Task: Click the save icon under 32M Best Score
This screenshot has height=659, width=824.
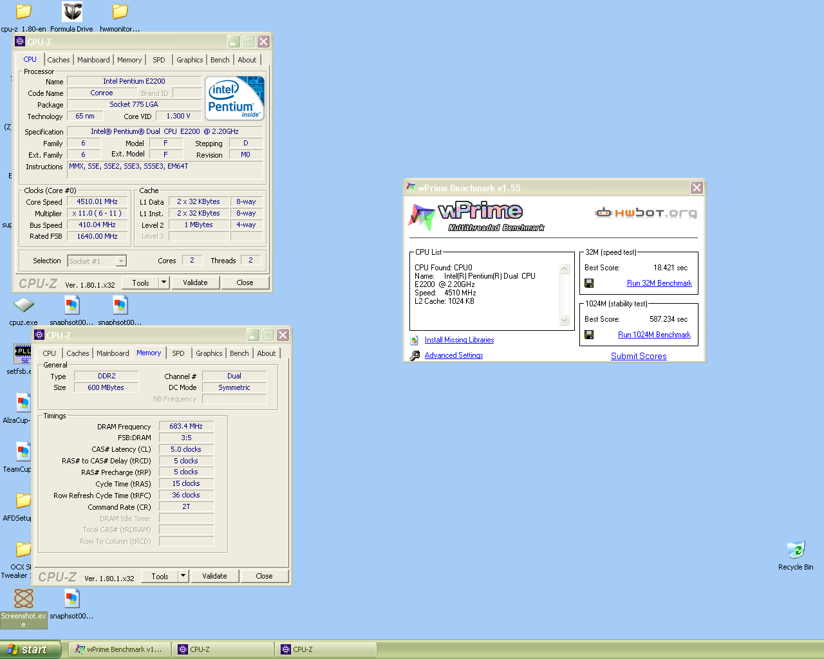Action: tap(589, 283)
